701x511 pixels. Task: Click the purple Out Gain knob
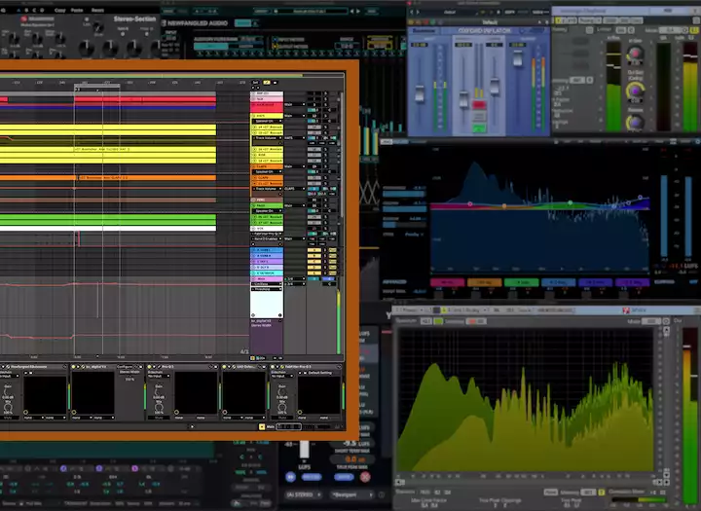(x=636, y=91)
